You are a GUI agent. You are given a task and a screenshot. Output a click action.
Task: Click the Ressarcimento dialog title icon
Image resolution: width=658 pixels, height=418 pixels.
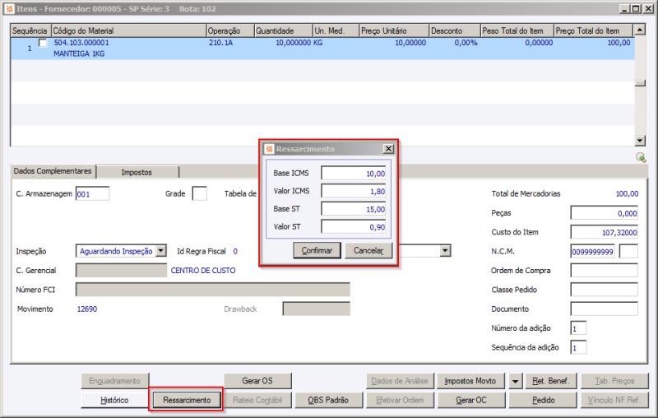[270, 149]
